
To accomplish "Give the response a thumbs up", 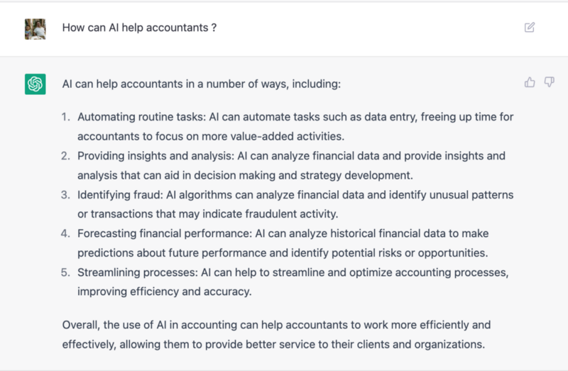I will (x=530, y=83).
